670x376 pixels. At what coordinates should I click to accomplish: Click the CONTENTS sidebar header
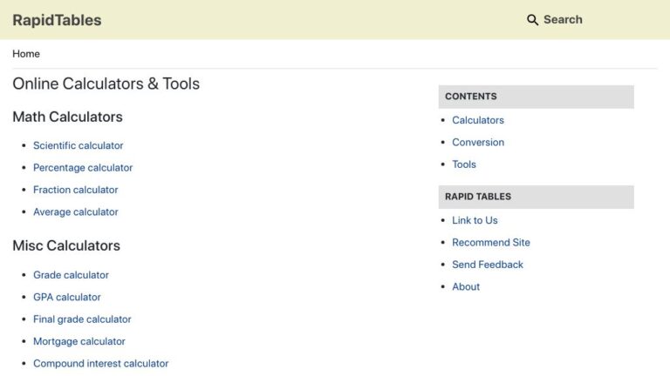coord(537,97)
